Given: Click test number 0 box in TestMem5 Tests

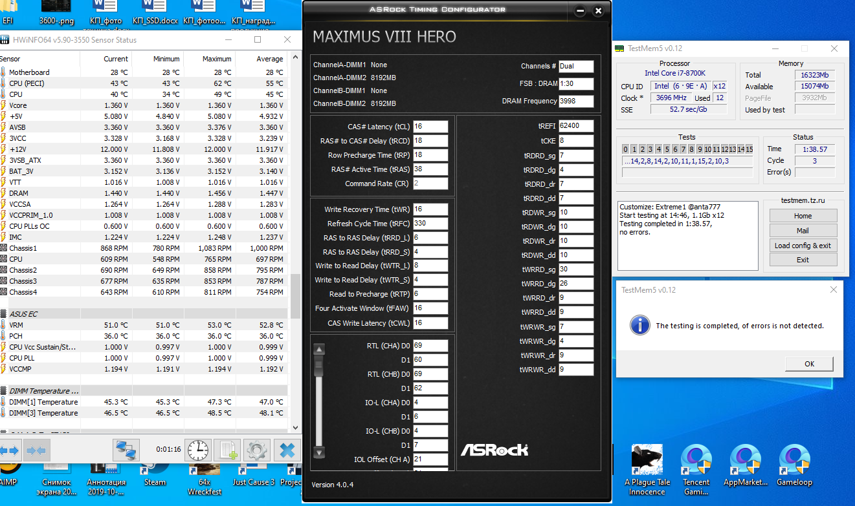Looking at the screenshot, I should 625,149.
